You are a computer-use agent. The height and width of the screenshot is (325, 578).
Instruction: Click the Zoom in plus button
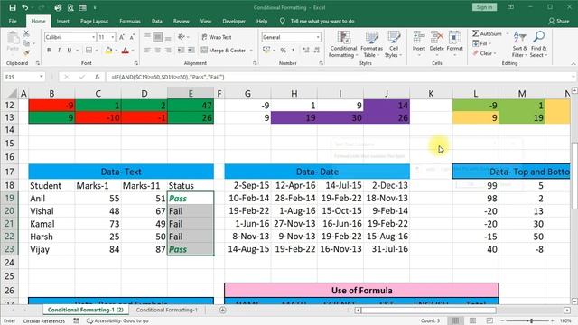click(553, 321)
